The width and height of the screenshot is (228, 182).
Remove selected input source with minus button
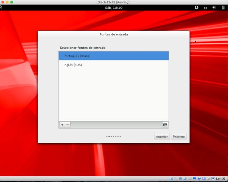(x=67, y=125)
